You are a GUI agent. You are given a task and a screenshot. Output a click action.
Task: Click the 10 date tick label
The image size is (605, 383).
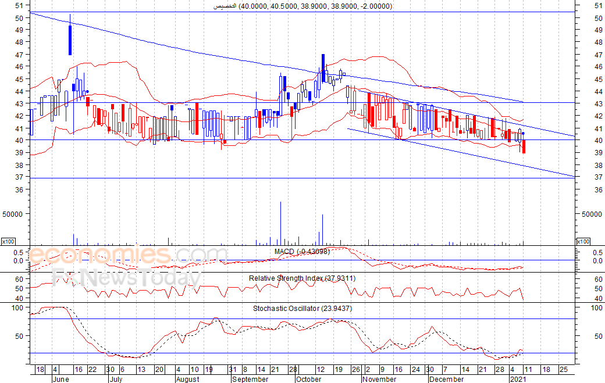[194, 370]
